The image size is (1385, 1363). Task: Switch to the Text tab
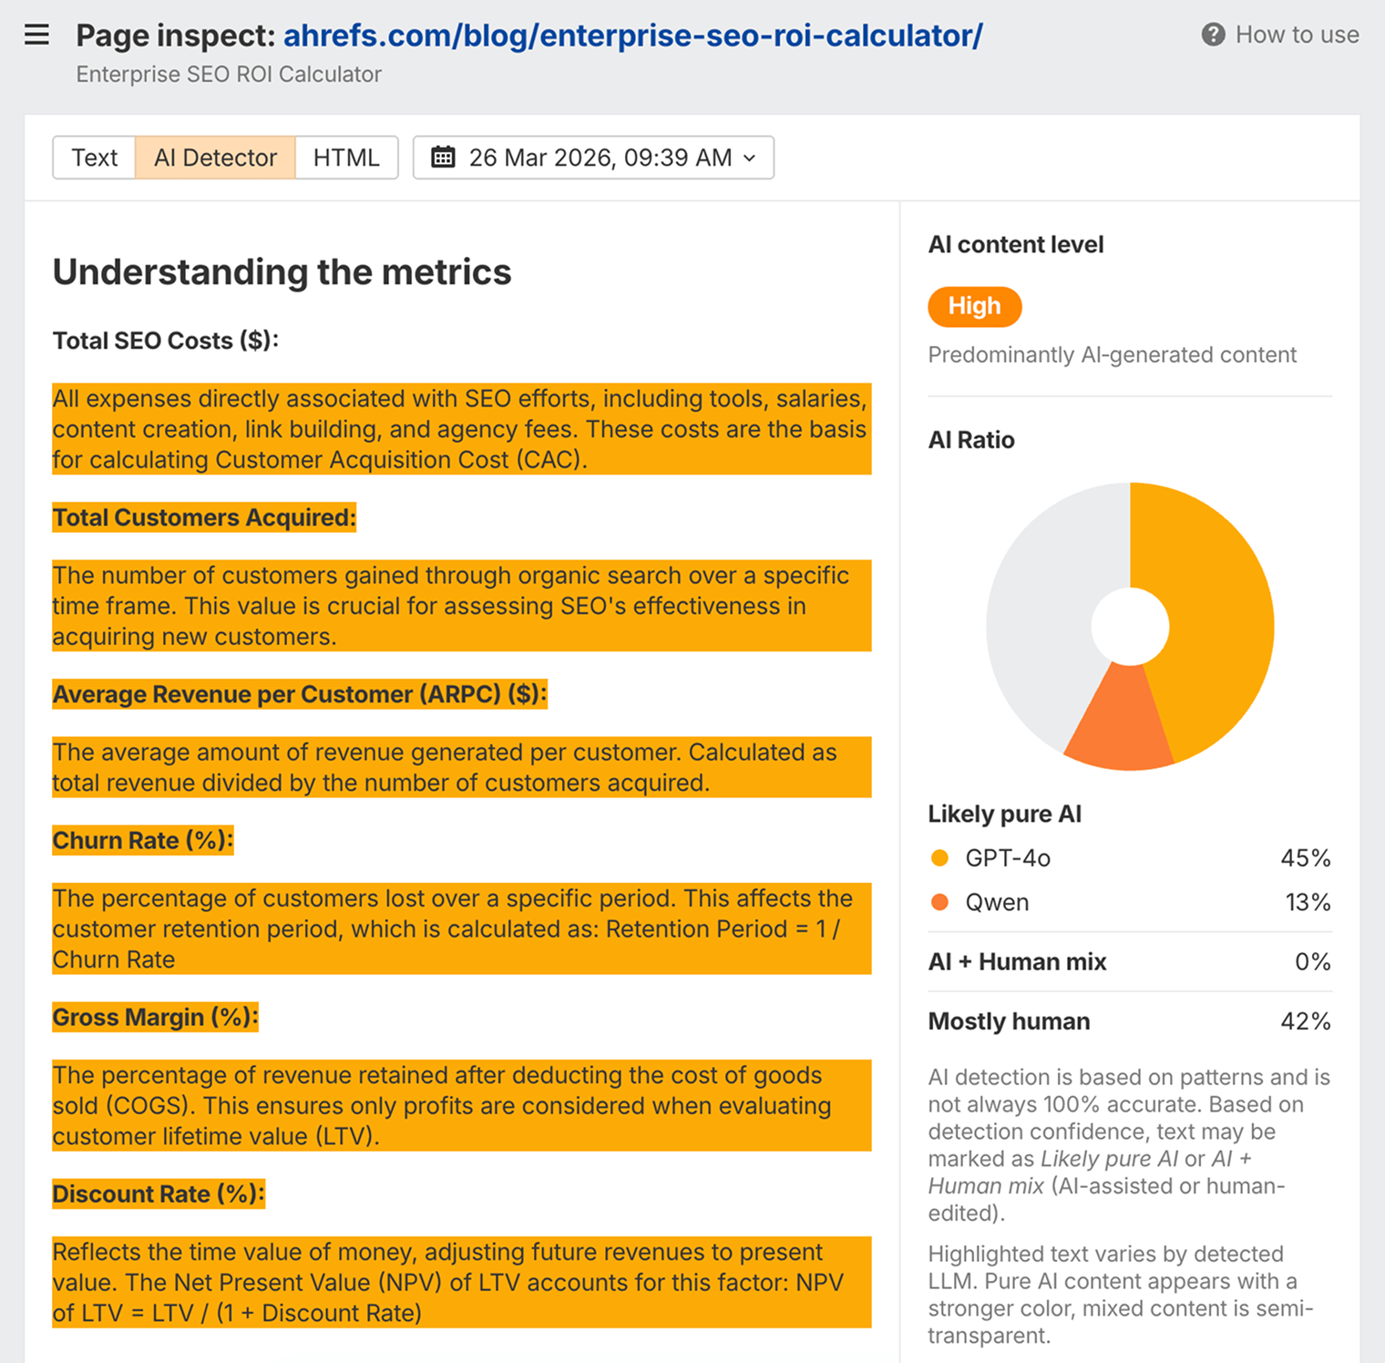(x=94, y=157)
